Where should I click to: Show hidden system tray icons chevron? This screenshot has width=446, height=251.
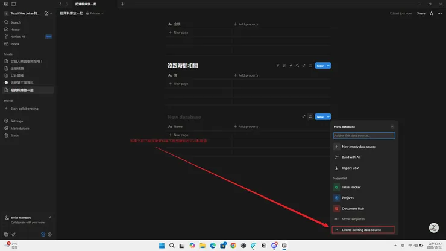coord(395,246)
